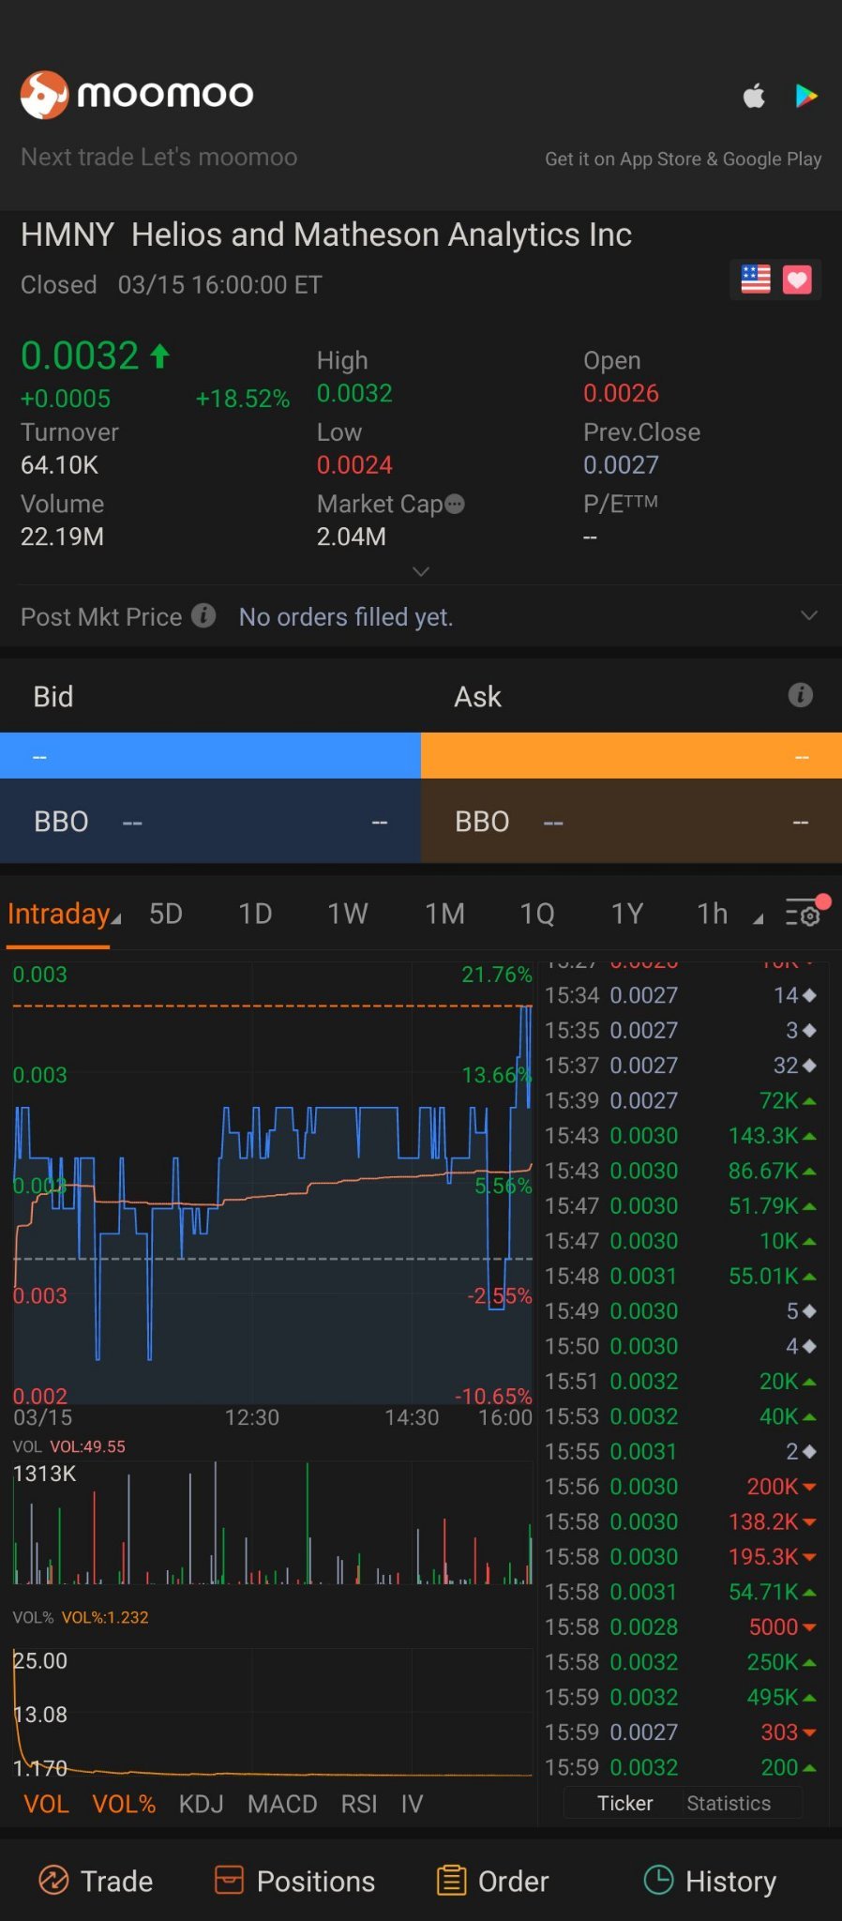Open the Apple App Store icon
Screen dimensions: 842x1921
pyautogui.click(x=754, y=96)
